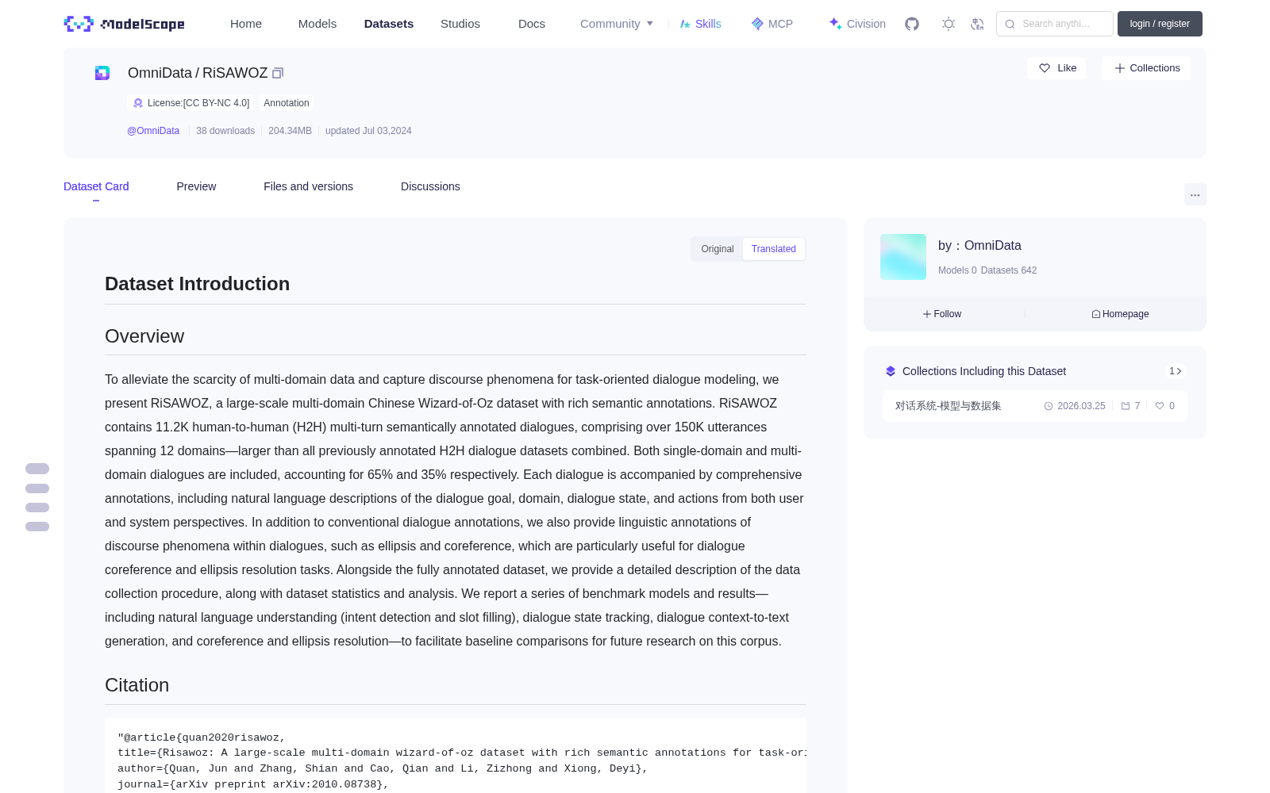Toggle the light/dark theme icon
This screenshot has width=1270, height=793.
coord(949,24)
